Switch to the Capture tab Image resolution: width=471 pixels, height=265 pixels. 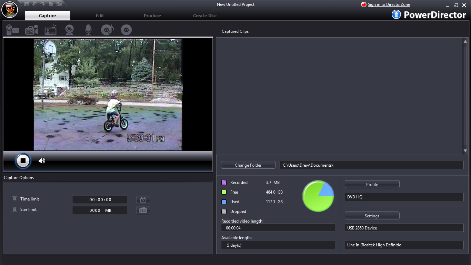(48, 16)
